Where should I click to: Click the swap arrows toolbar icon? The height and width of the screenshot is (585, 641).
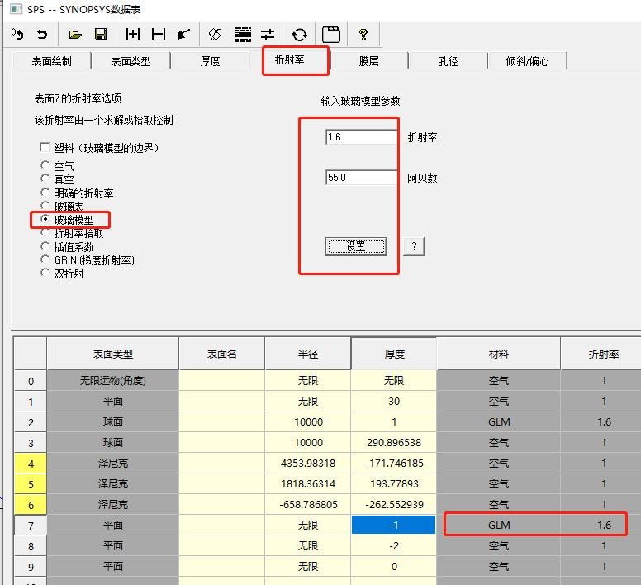[268, 35]
